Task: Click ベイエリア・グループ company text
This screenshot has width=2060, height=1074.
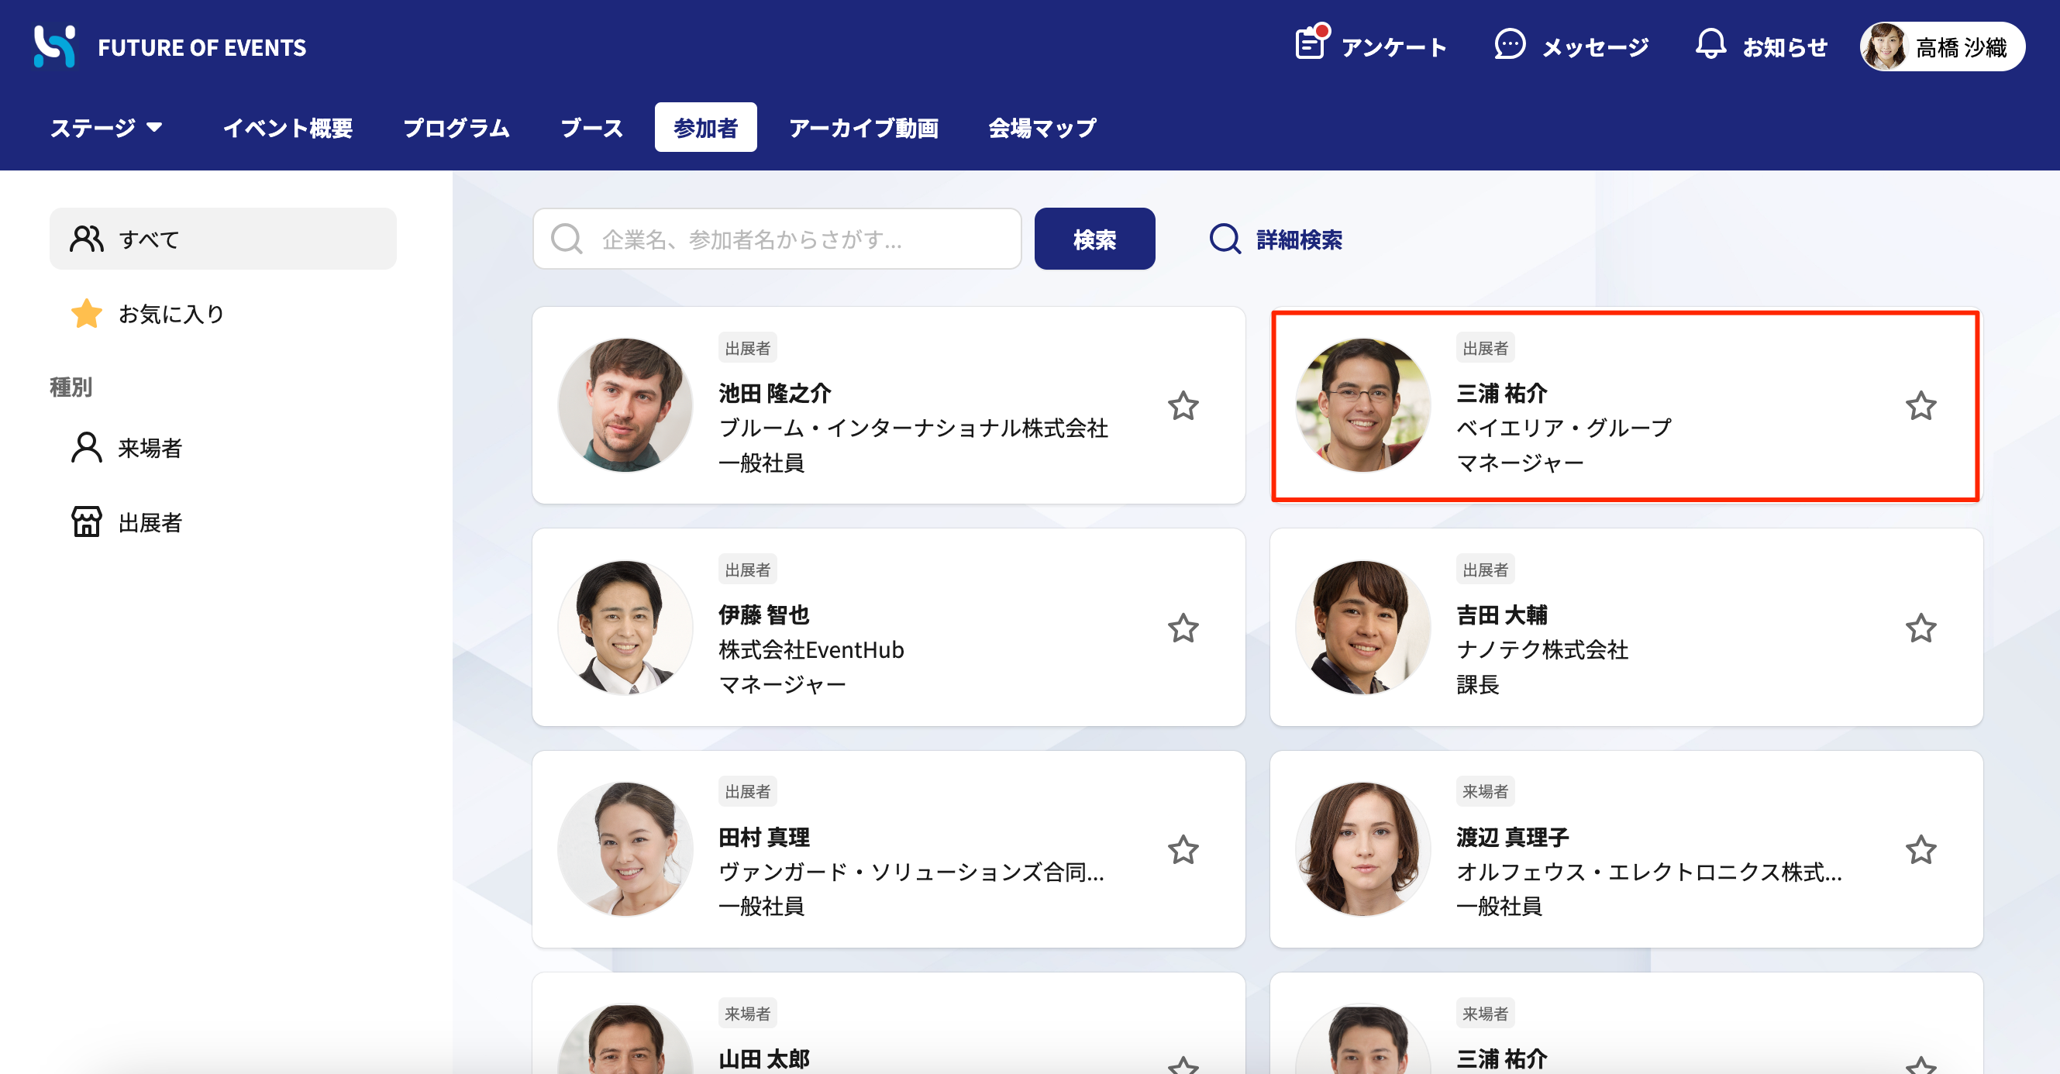Action: coord(1563,428)
